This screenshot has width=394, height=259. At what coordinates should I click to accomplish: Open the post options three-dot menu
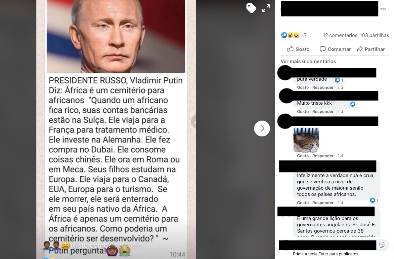pos(383,9)
